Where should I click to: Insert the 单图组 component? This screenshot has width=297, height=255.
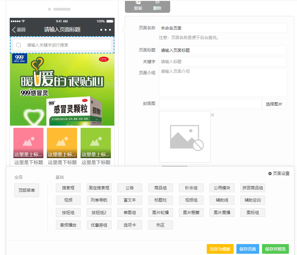point(130,212)
